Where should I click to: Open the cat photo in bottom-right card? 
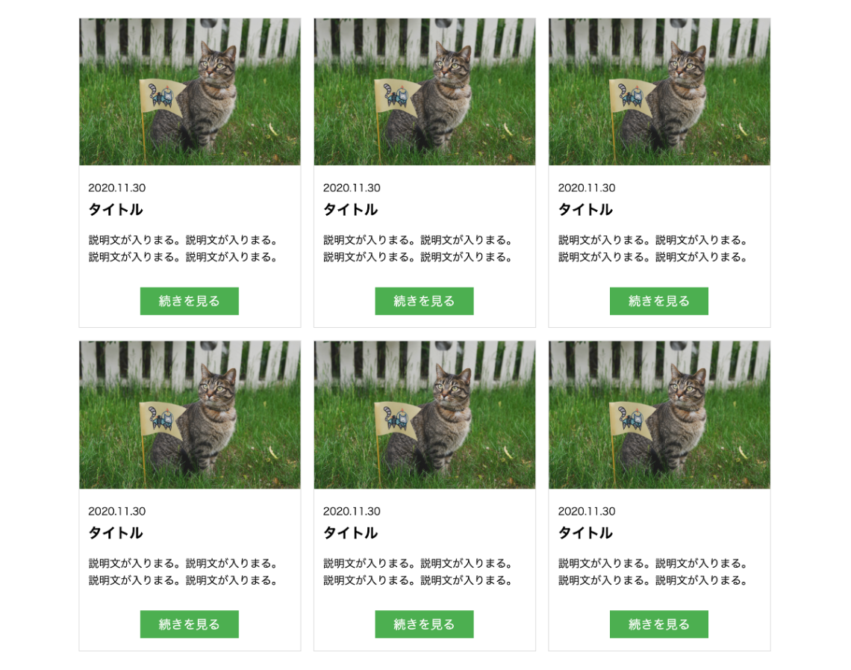pyautogui.click(x=659, y=415)
